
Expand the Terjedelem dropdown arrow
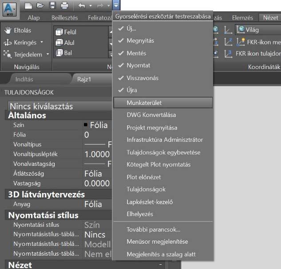(x=47, y=54)
